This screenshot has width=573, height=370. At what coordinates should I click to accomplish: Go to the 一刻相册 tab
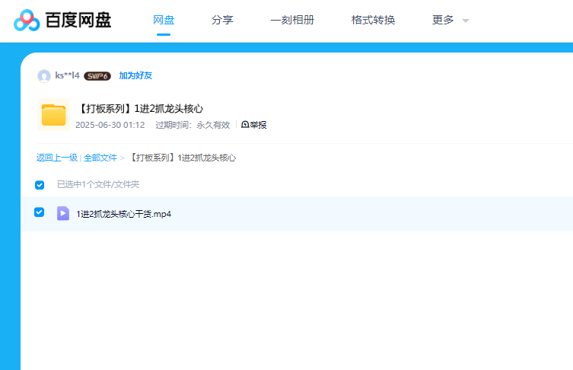292,21
